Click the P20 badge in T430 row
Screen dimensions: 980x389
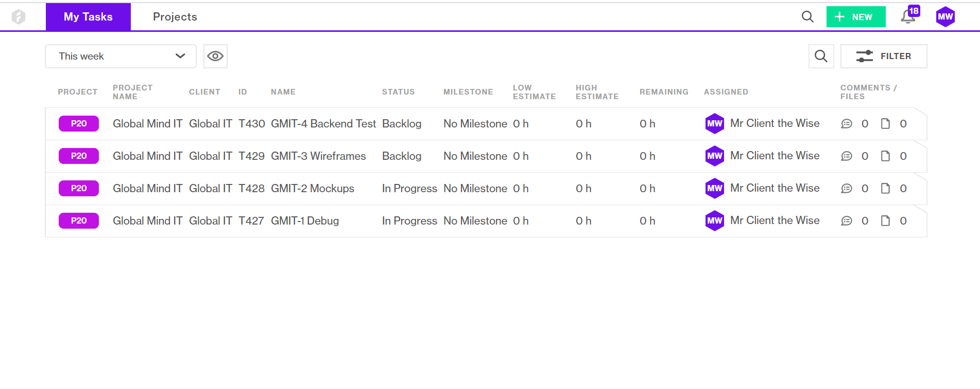(x=79, y=124)
